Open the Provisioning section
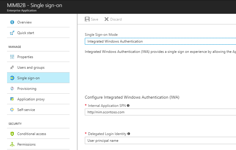Viewport: 236px width, 150px height. click(38, 88)
